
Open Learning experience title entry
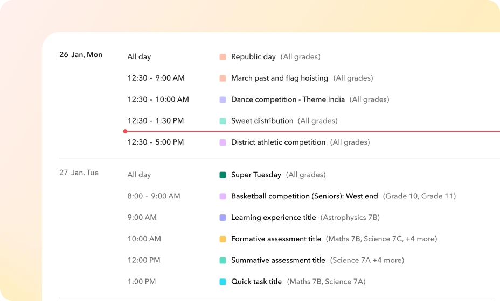[x=273, y=217]
